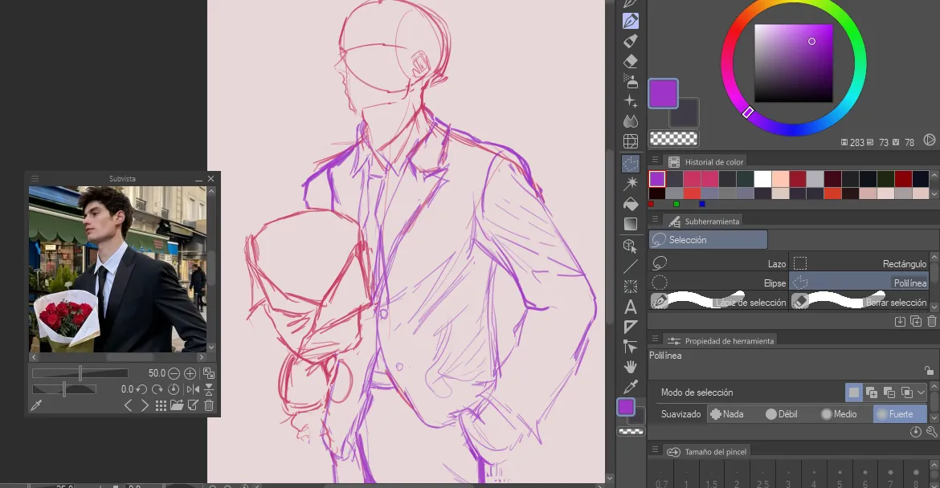The image size is (940, 488).
Task: Toggle the tool property lock icon
Action: tap(929, 372)
